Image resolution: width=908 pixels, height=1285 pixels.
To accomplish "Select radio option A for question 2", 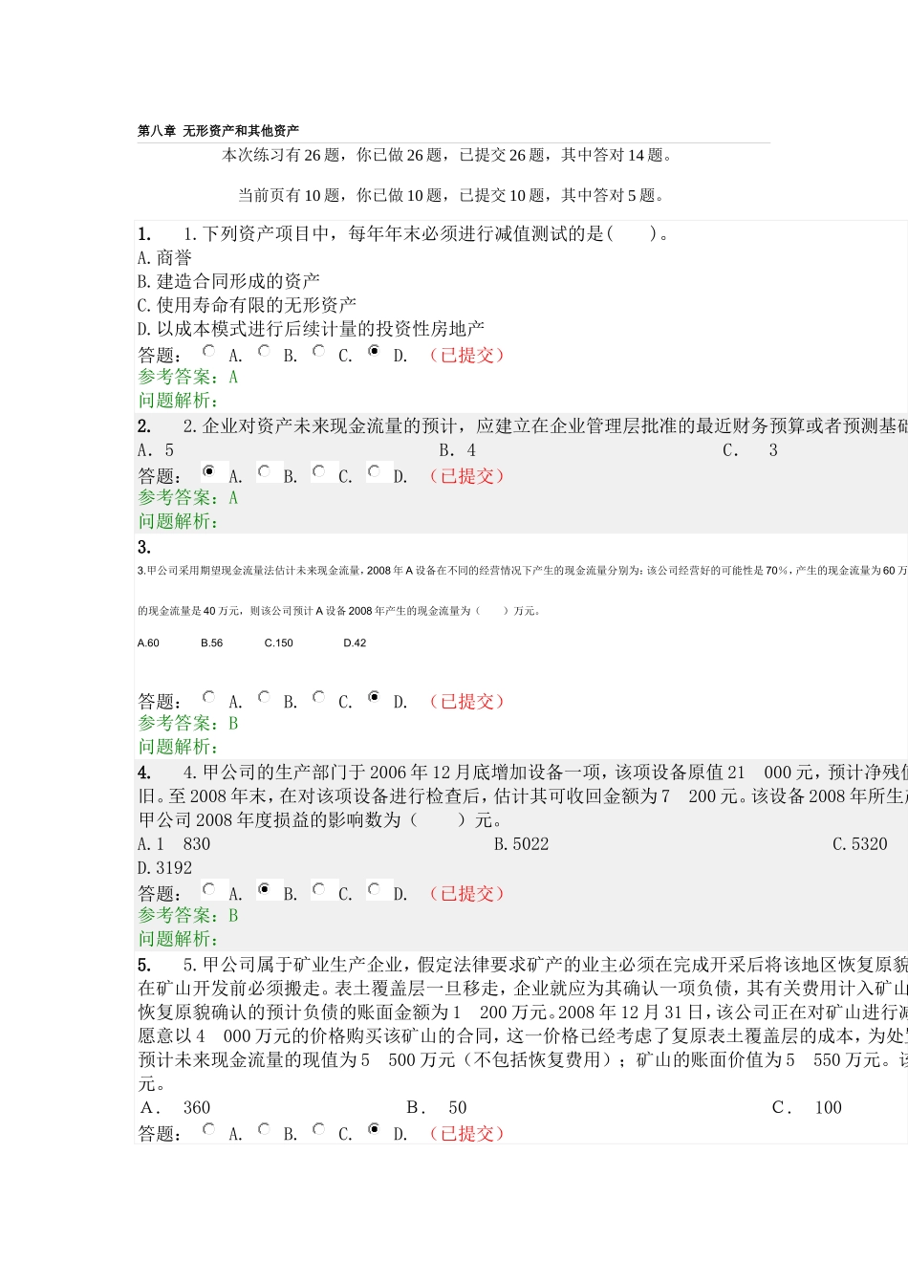I will click(209, 471).
